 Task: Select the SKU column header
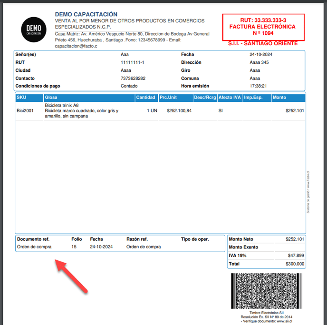pos(21,98)
